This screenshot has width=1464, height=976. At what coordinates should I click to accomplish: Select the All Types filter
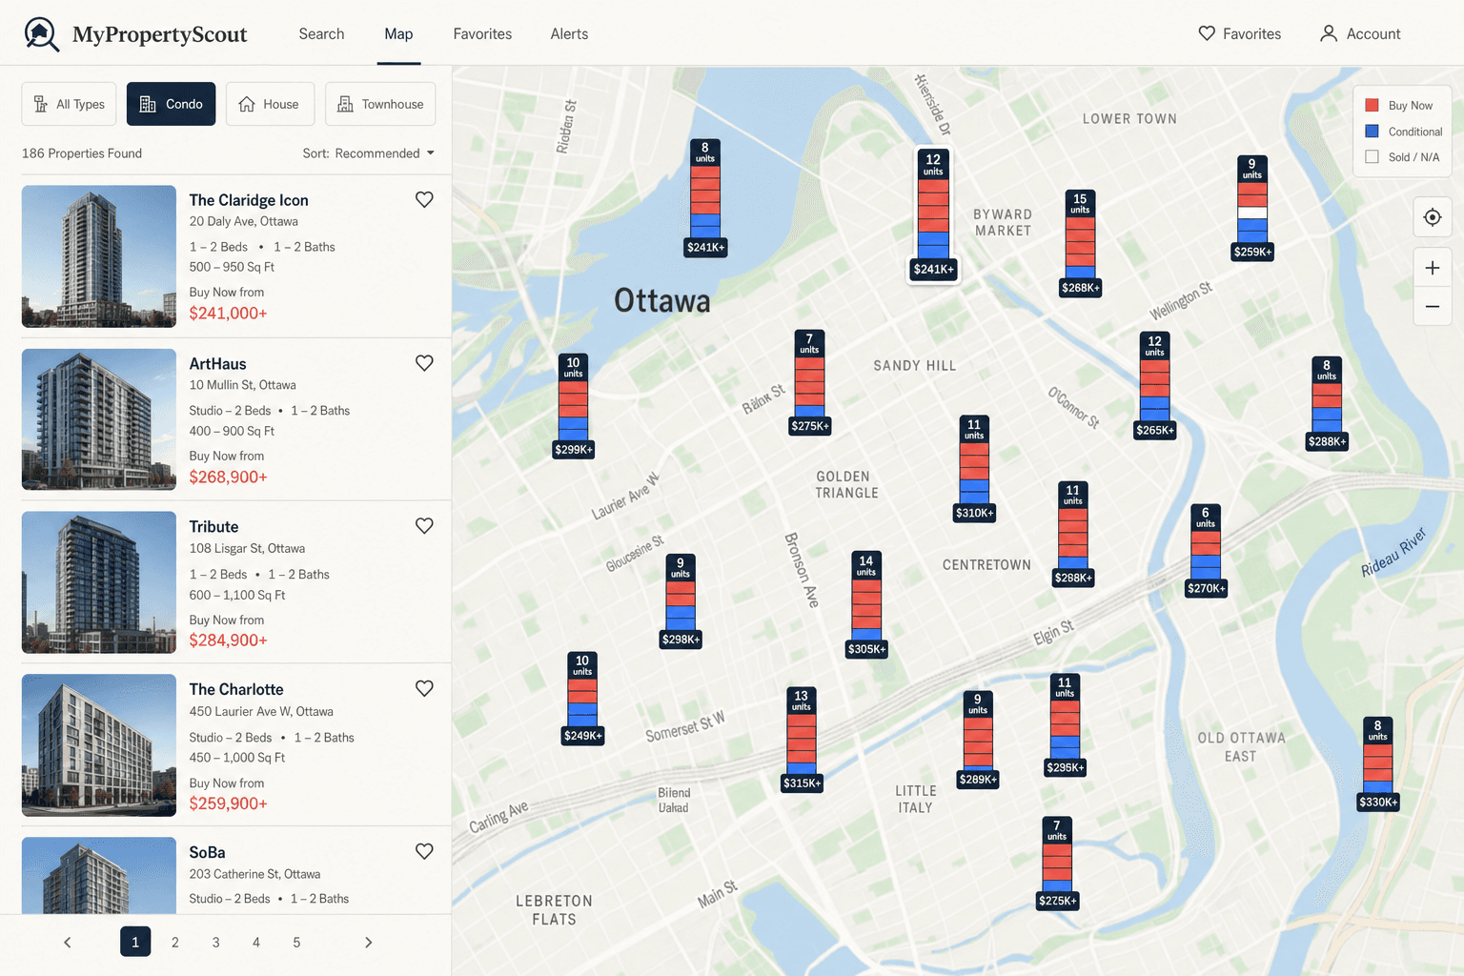point(70,104)
